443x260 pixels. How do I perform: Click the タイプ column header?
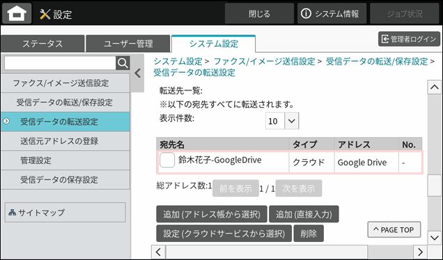tap(311, 145)
